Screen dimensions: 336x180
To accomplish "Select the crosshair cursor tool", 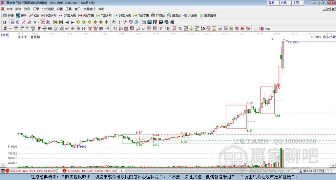I will pyautogui.click(x=119, y=22).
